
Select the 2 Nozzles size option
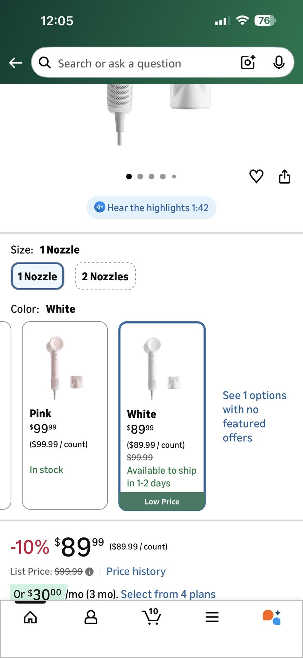[105, 276]
